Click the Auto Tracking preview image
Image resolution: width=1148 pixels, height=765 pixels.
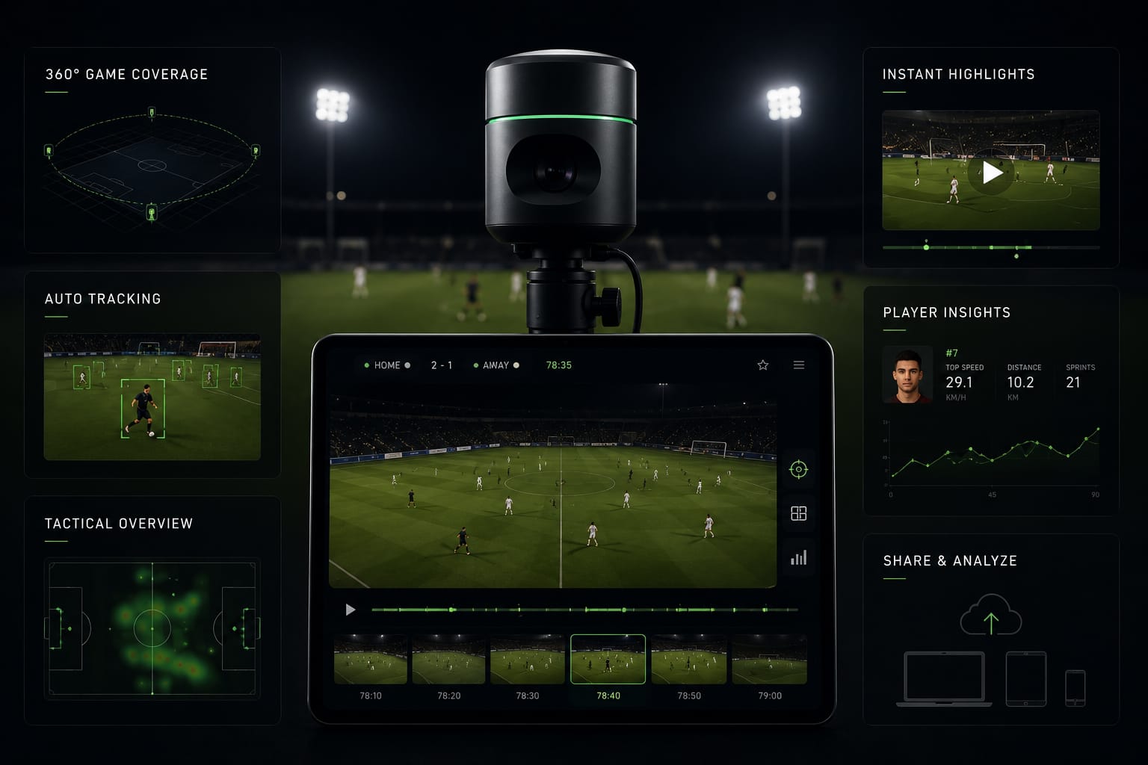[x=152, y=397]
